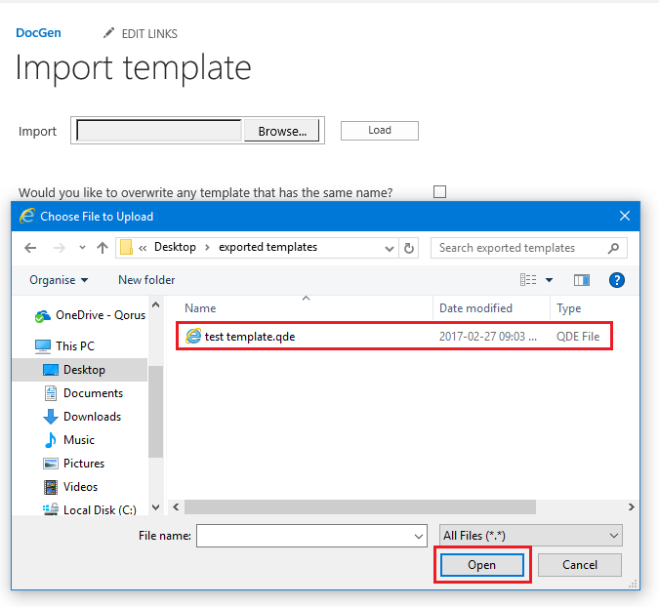This screenshot has height=607, width=659.
Task: Click the EDIT LINKS link
Action: (x=149, y=33)
